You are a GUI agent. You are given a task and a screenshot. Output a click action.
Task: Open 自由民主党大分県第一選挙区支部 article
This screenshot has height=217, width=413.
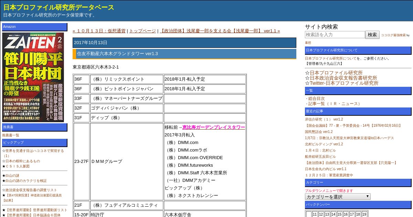[x=351, y=163]
